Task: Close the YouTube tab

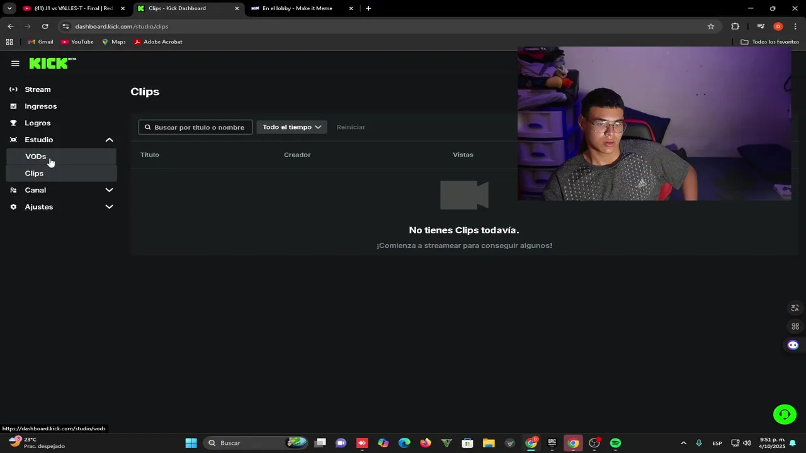Action: (123, 8)
